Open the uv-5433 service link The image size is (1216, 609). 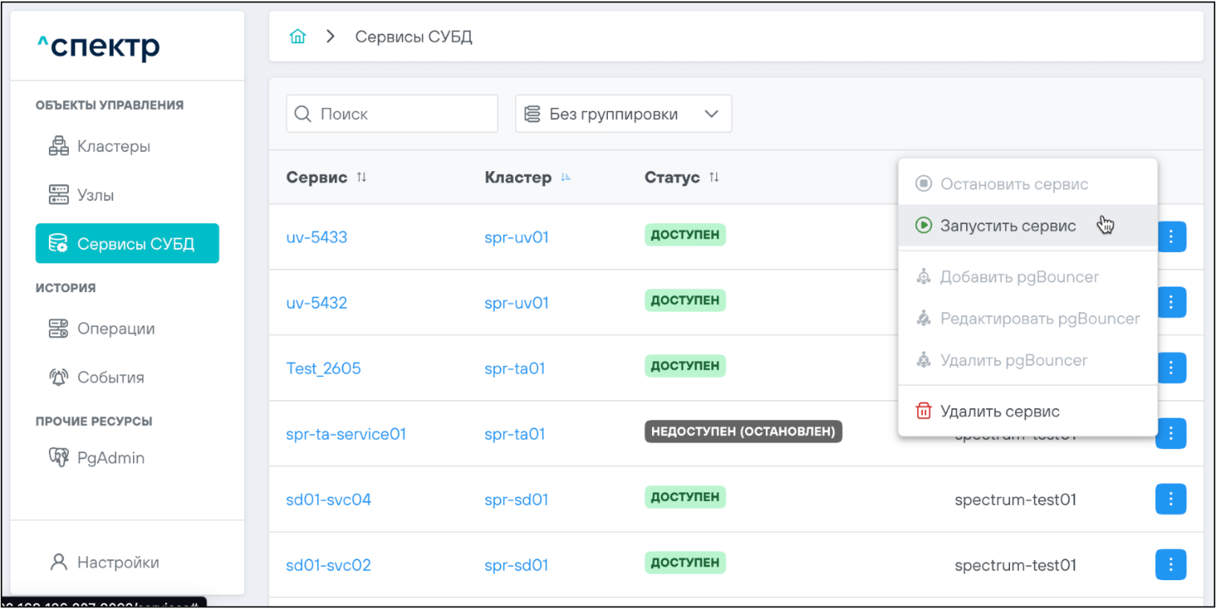pyautogui.click(x=316, y=238)
